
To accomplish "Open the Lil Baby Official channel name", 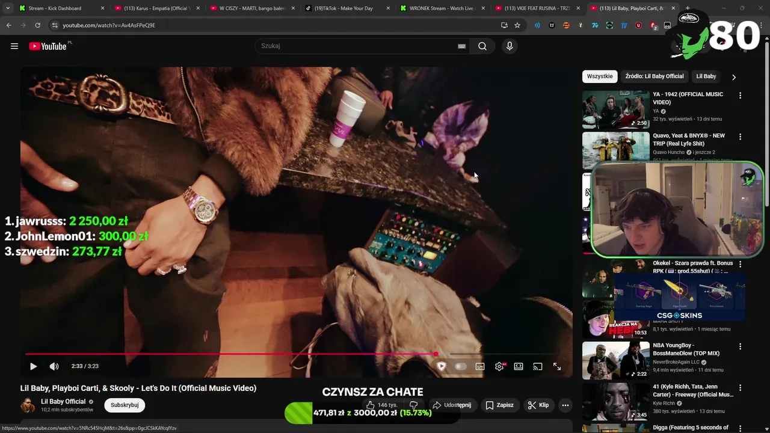I will point(63,402).
